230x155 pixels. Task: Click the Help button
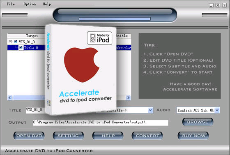(108, 136)
